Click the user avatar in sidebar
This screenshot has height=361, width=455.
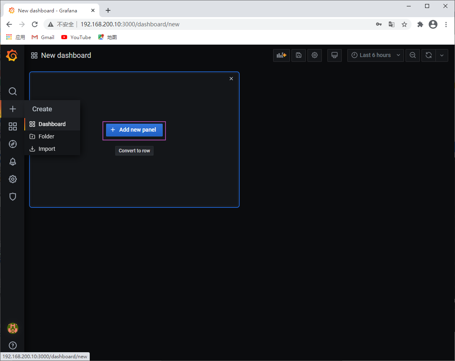click(x=12, y=328)
